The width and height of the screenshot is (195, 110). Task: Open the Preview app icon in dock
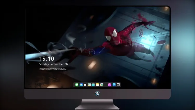point(89,85)
